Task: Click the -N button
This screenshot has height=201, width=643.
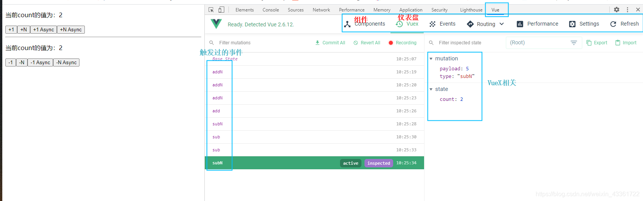Action: coord(22,62)
